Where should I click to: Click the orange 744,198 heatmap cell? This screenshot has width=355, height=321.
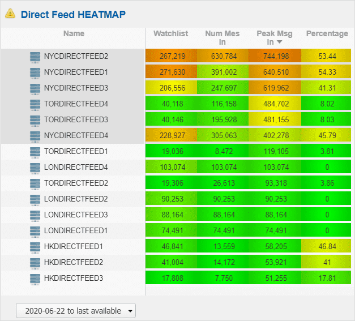tap(275, 55)
